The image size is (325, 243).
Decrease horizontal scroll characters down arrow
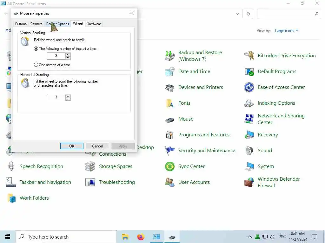pyautogui.click(x=68, y=99)
